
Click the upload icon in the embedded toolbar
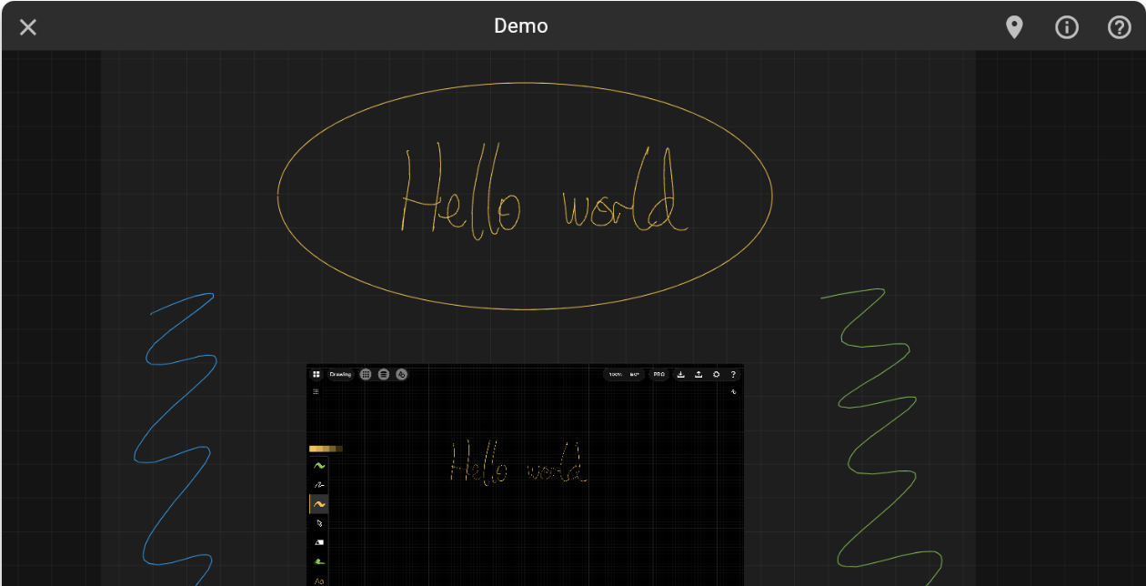click(699, 374)
